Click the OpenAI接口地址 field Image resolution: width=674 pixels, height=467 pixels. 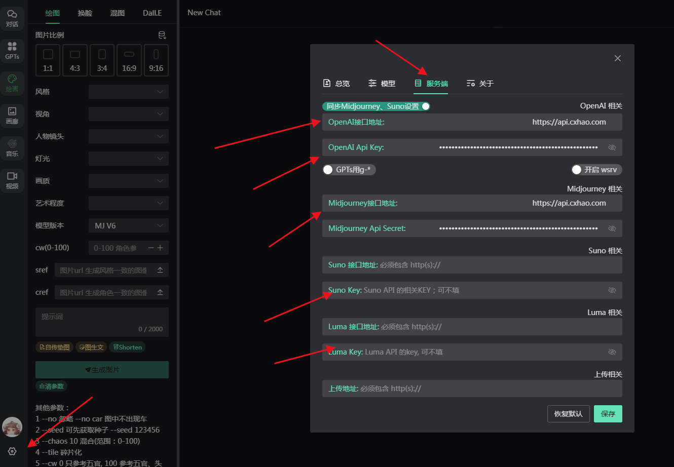472,122
